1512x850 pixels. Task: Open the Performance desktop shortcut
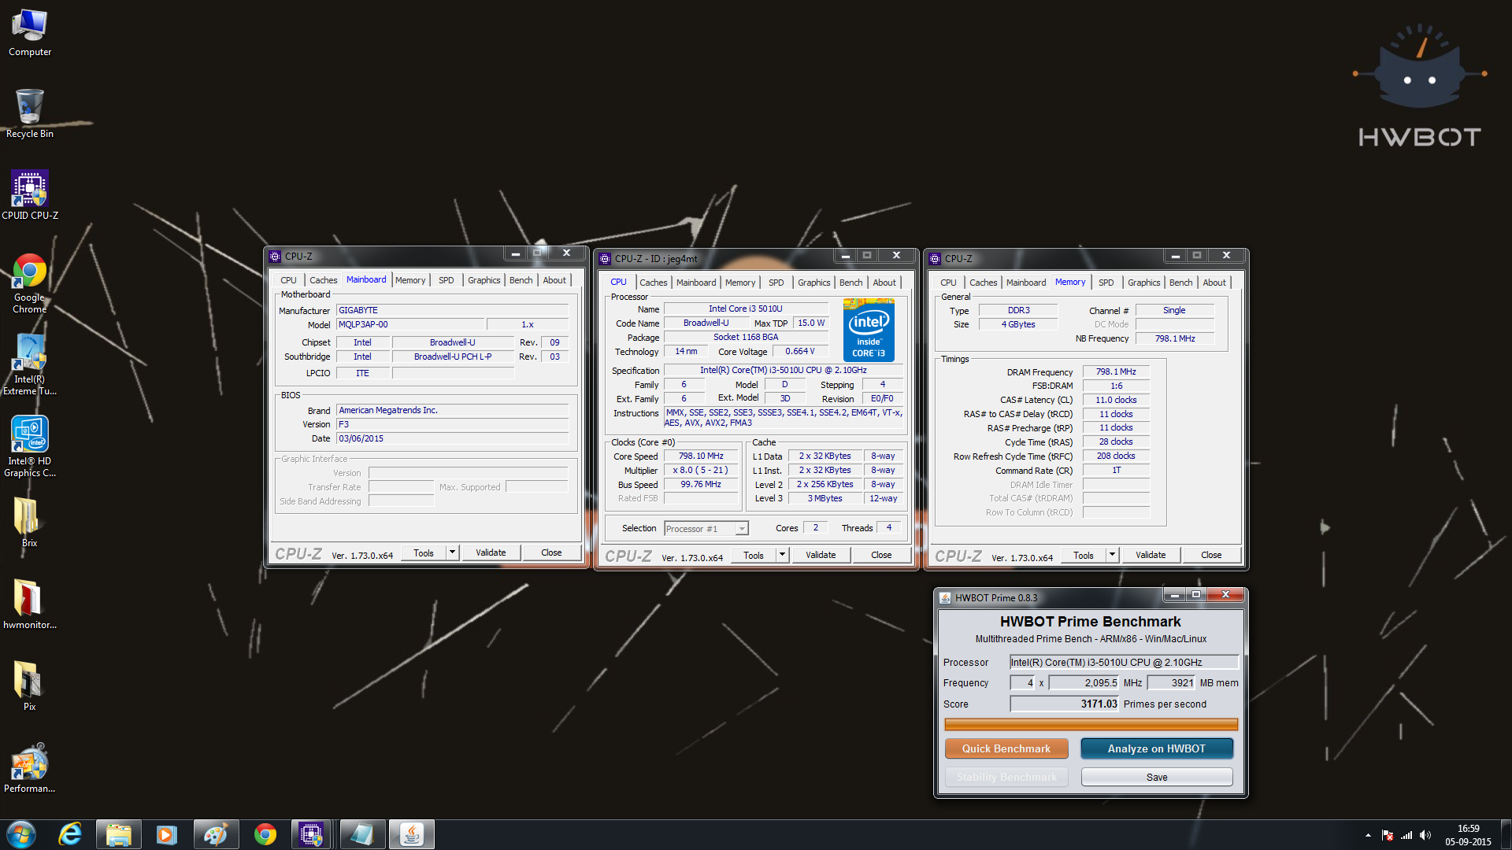pyautogui.click(x=30, y=767)
